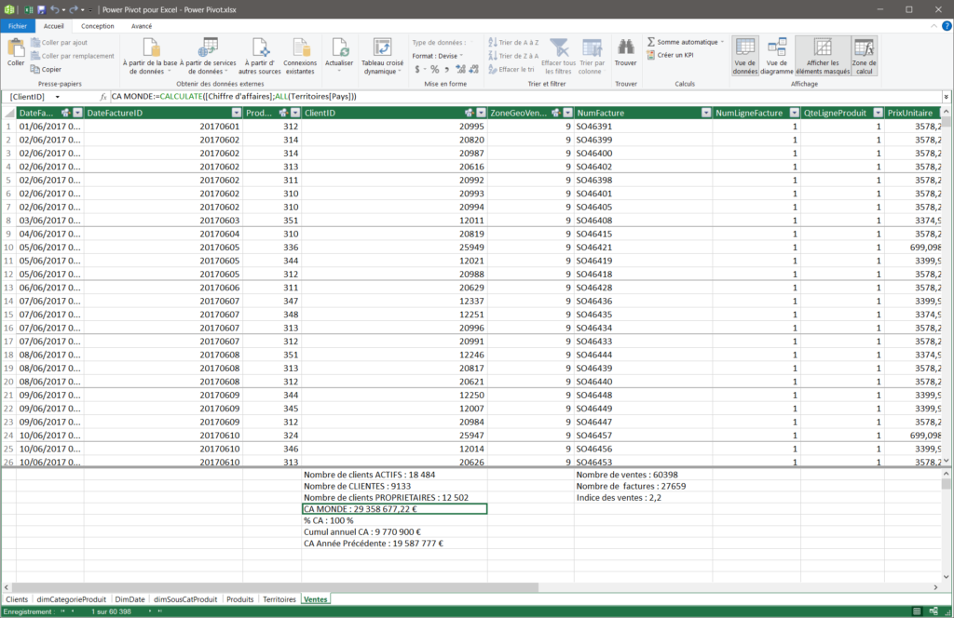Open the name box [ClientID] dropdown
The image size is (954, 618).
click(58, 97)
